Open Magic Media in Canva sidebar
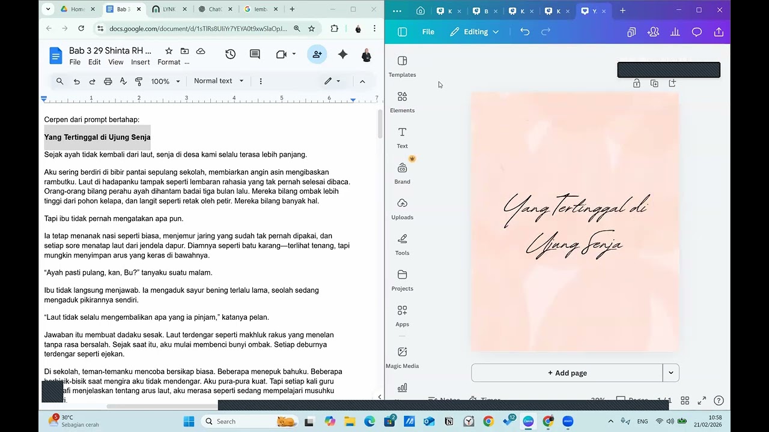 click(402, 357)
